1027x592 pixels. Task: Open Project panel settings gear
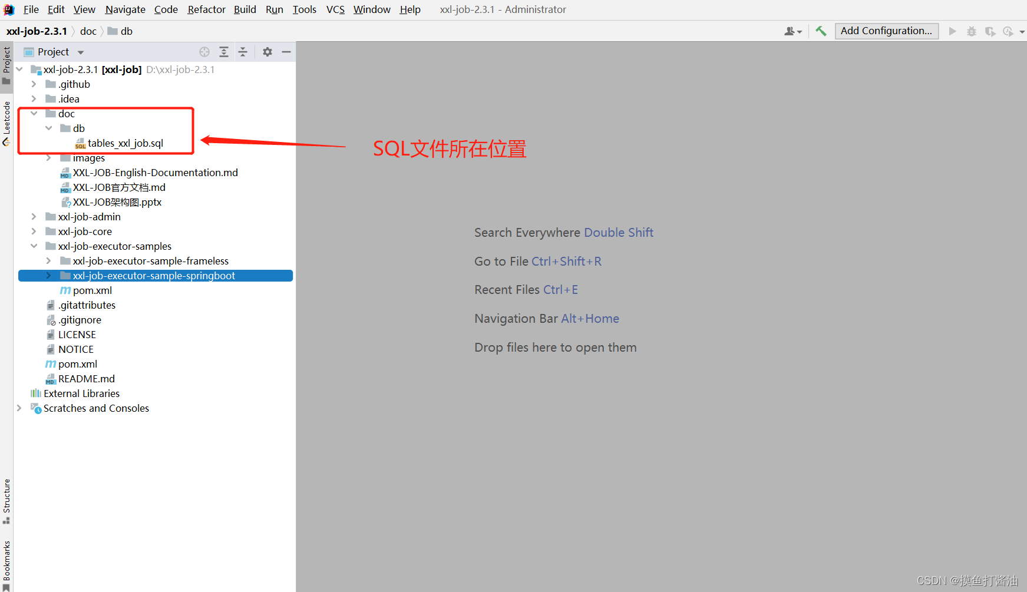pos(268,52)
